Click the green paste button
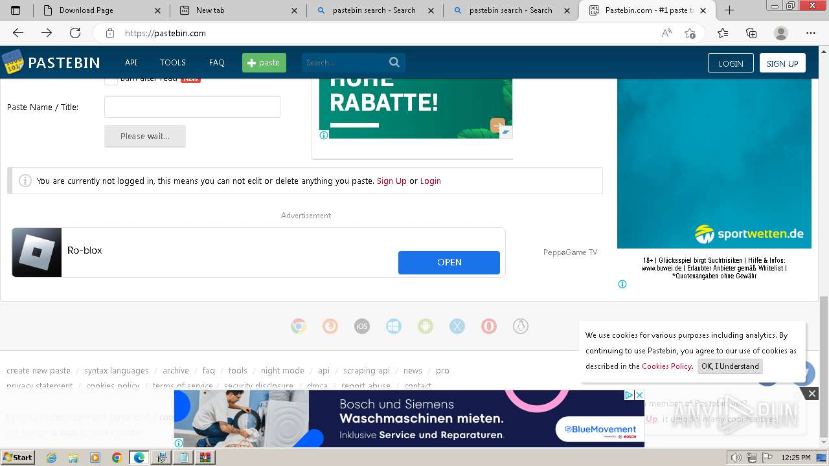The height and width of the screenshot is (466, 829). [264, 63]
